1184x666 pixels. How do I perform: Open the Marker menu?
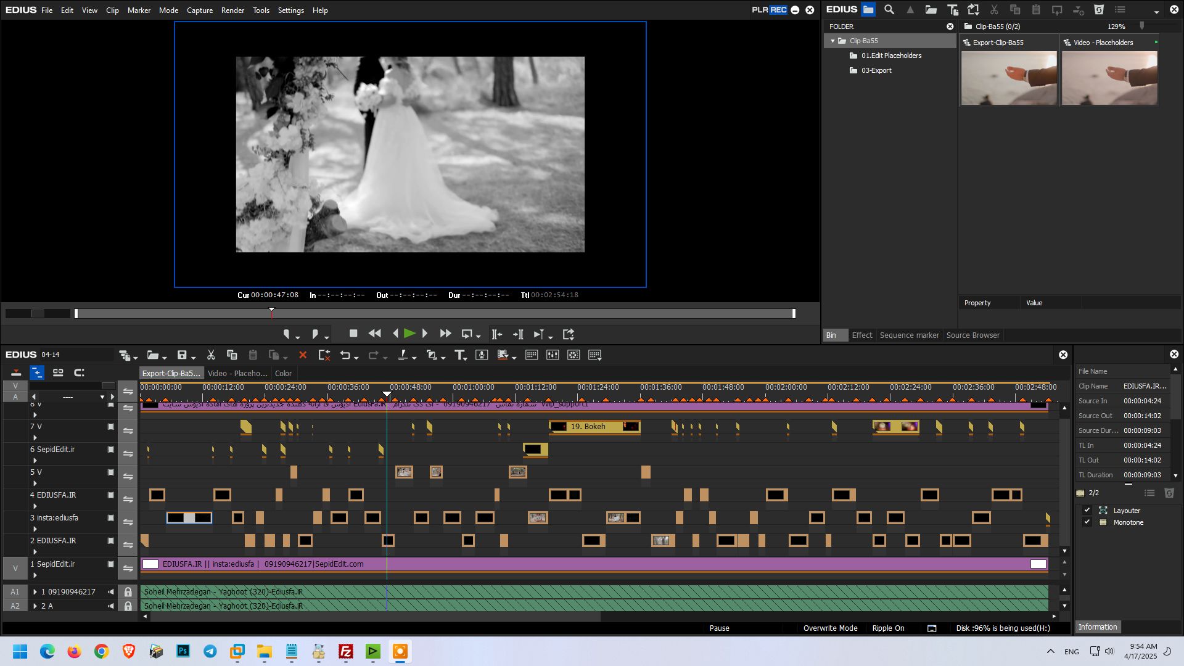pos(139,10)
